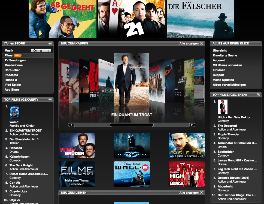Select Die Fälscher cover in cover flow
The image size is (264, 204).
pyautogui.click(x=106, y=81)
